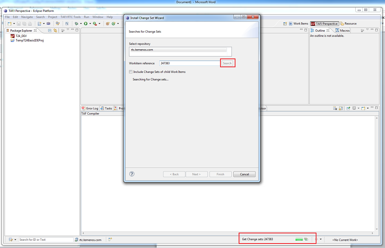385x248 pixels.
Task: Enable Include Change Sets of child Work Items
Action: point(131,72)
